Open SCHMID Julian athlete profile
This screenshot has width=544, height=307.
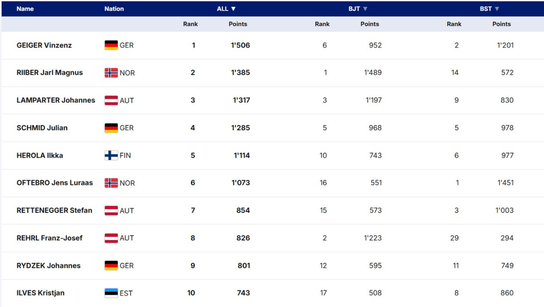coord(42,128)
